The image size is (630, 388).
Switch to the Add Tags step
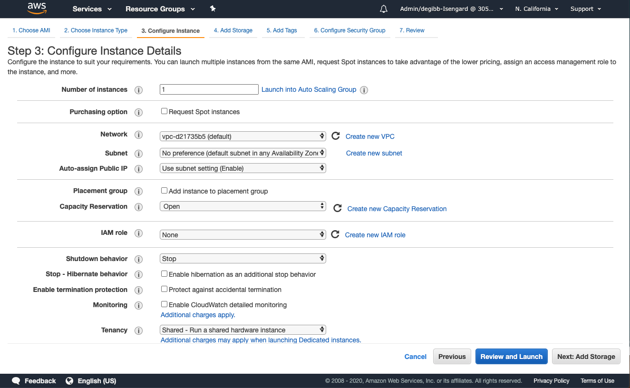point(283,30)
